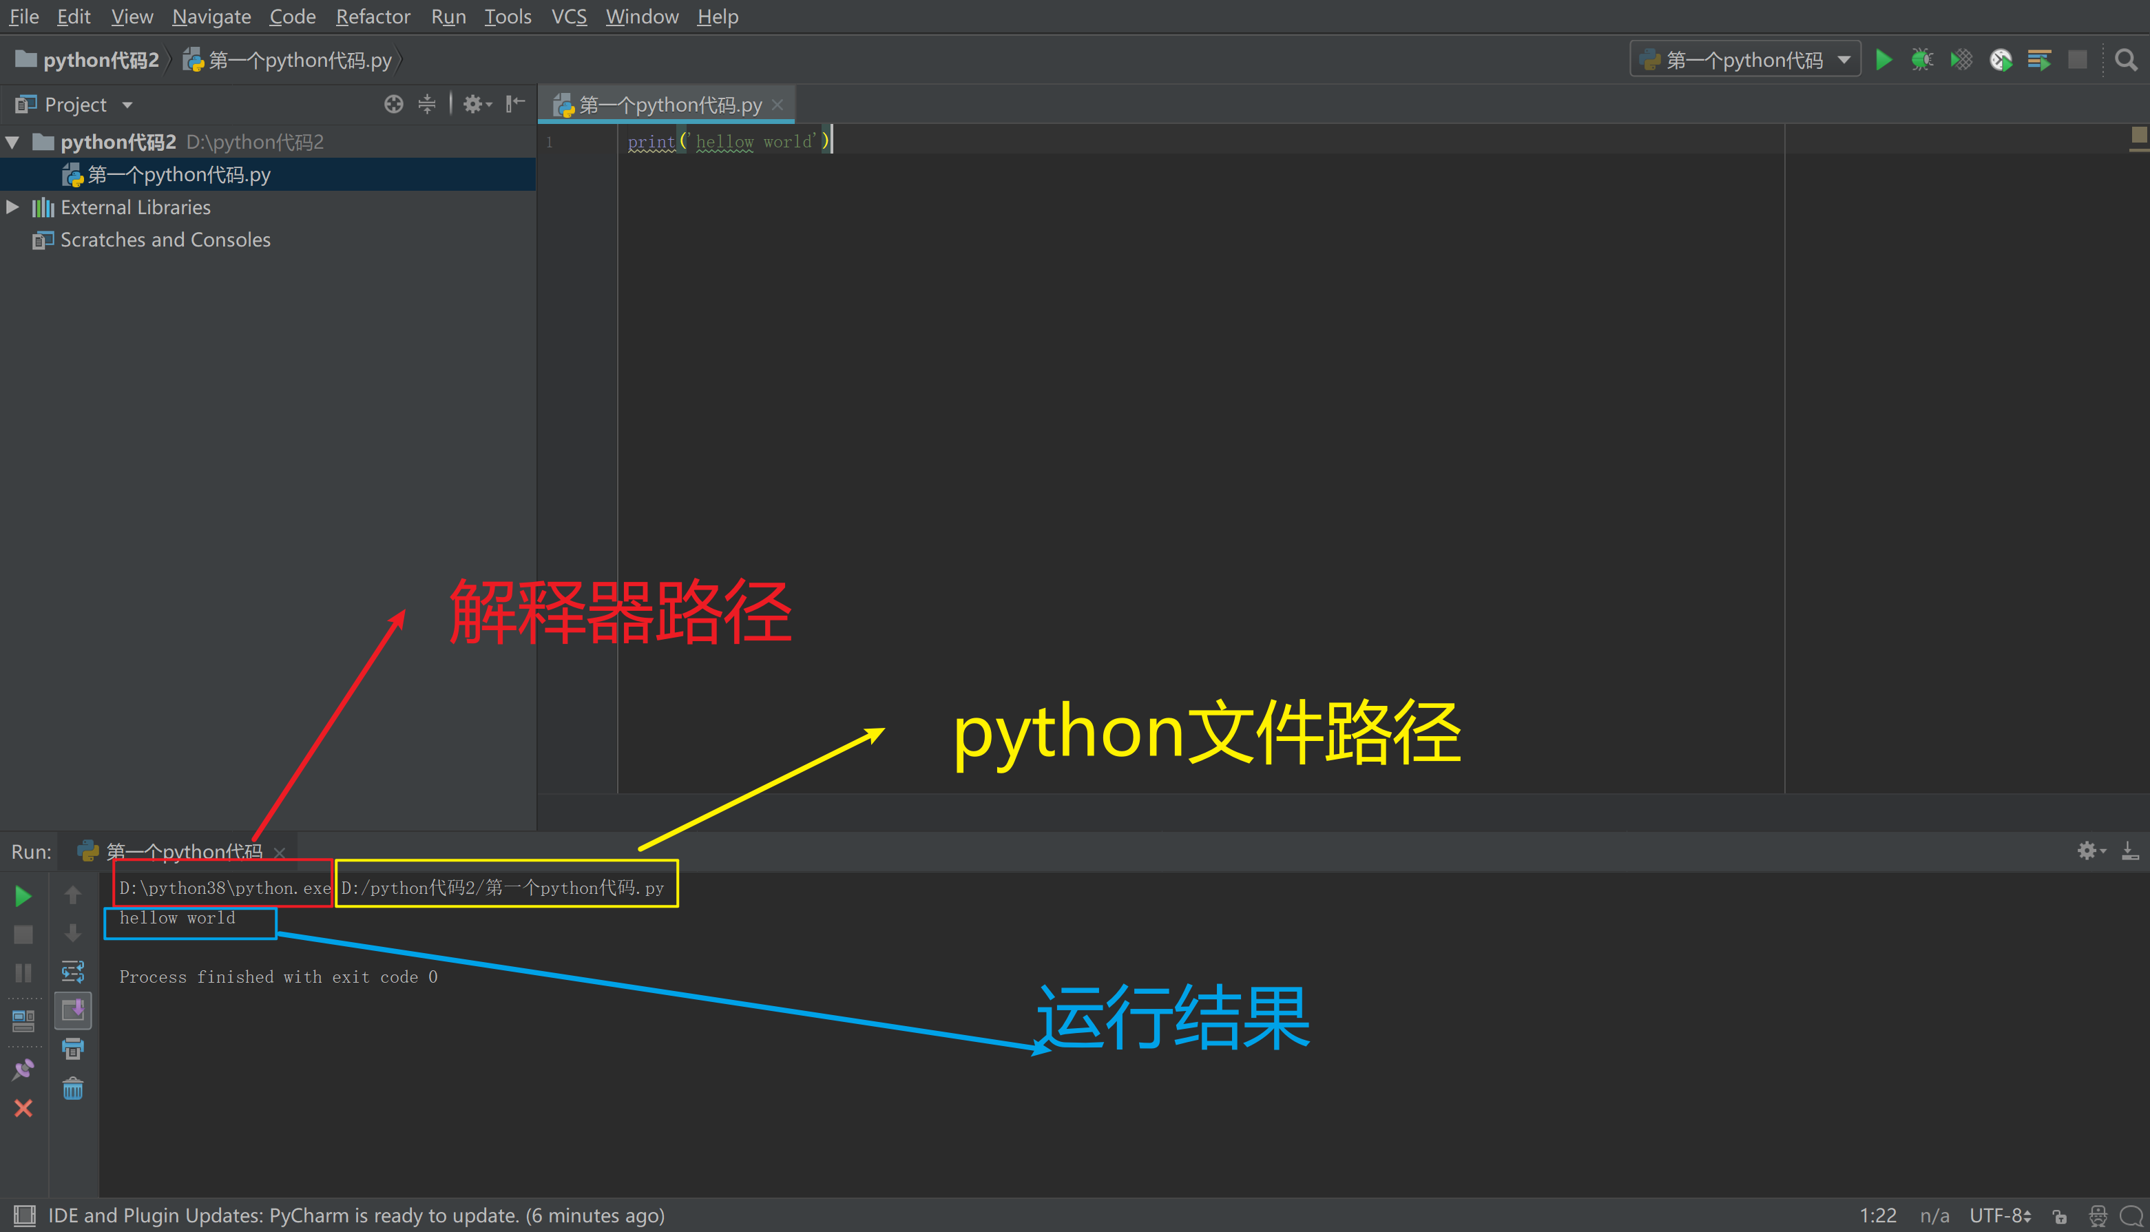
Task: Collapse all icon in Project panel
Action: click(x=427, y=104)
